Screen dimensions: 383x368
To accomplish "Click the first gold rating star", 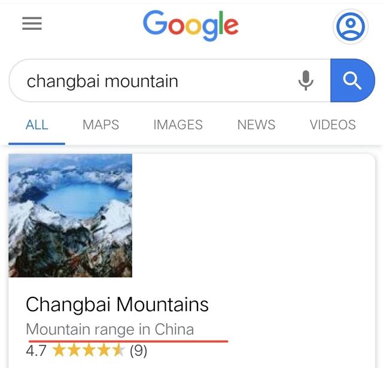I will tap(59, 349).
